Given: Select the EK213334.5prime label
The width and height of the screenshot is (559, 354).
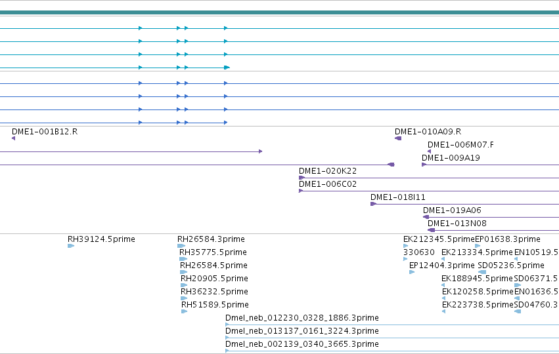Looking at the screenshot, I should (x=477, y=252).
